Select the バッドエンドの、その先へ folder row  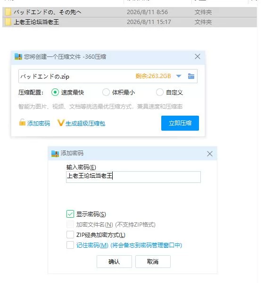130,12
